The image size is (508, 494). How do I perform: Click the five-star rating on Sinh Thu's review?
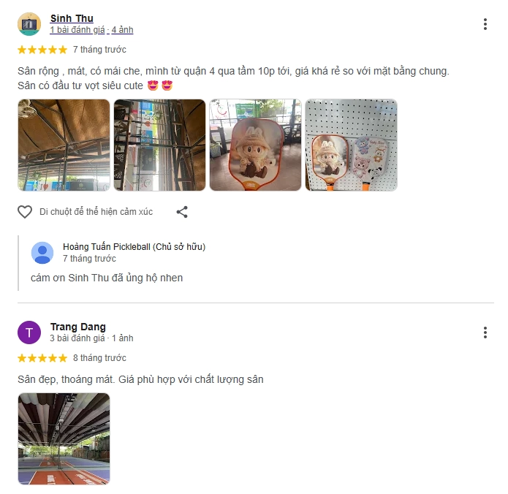click(42, 50)
